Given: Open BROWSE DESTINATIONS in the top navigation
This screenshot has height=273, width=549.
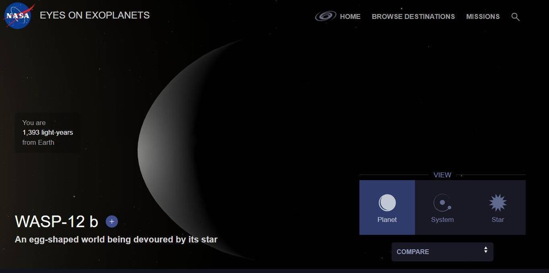Looking at the screenshot, I should point(413,16).
